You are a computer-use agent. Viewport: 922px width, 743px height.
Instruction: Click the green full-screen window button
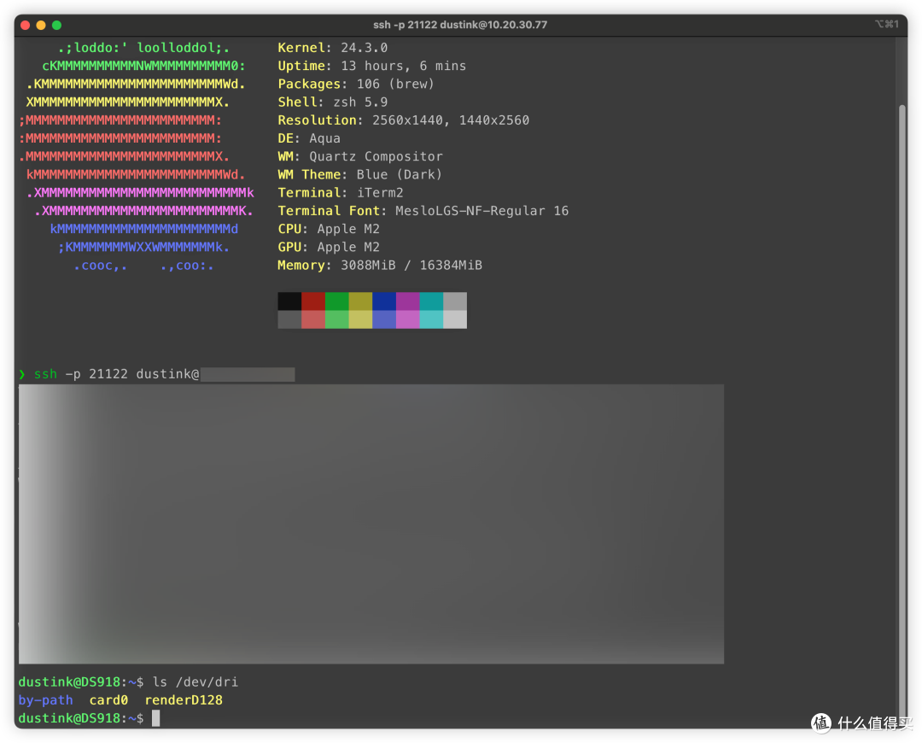57,25
